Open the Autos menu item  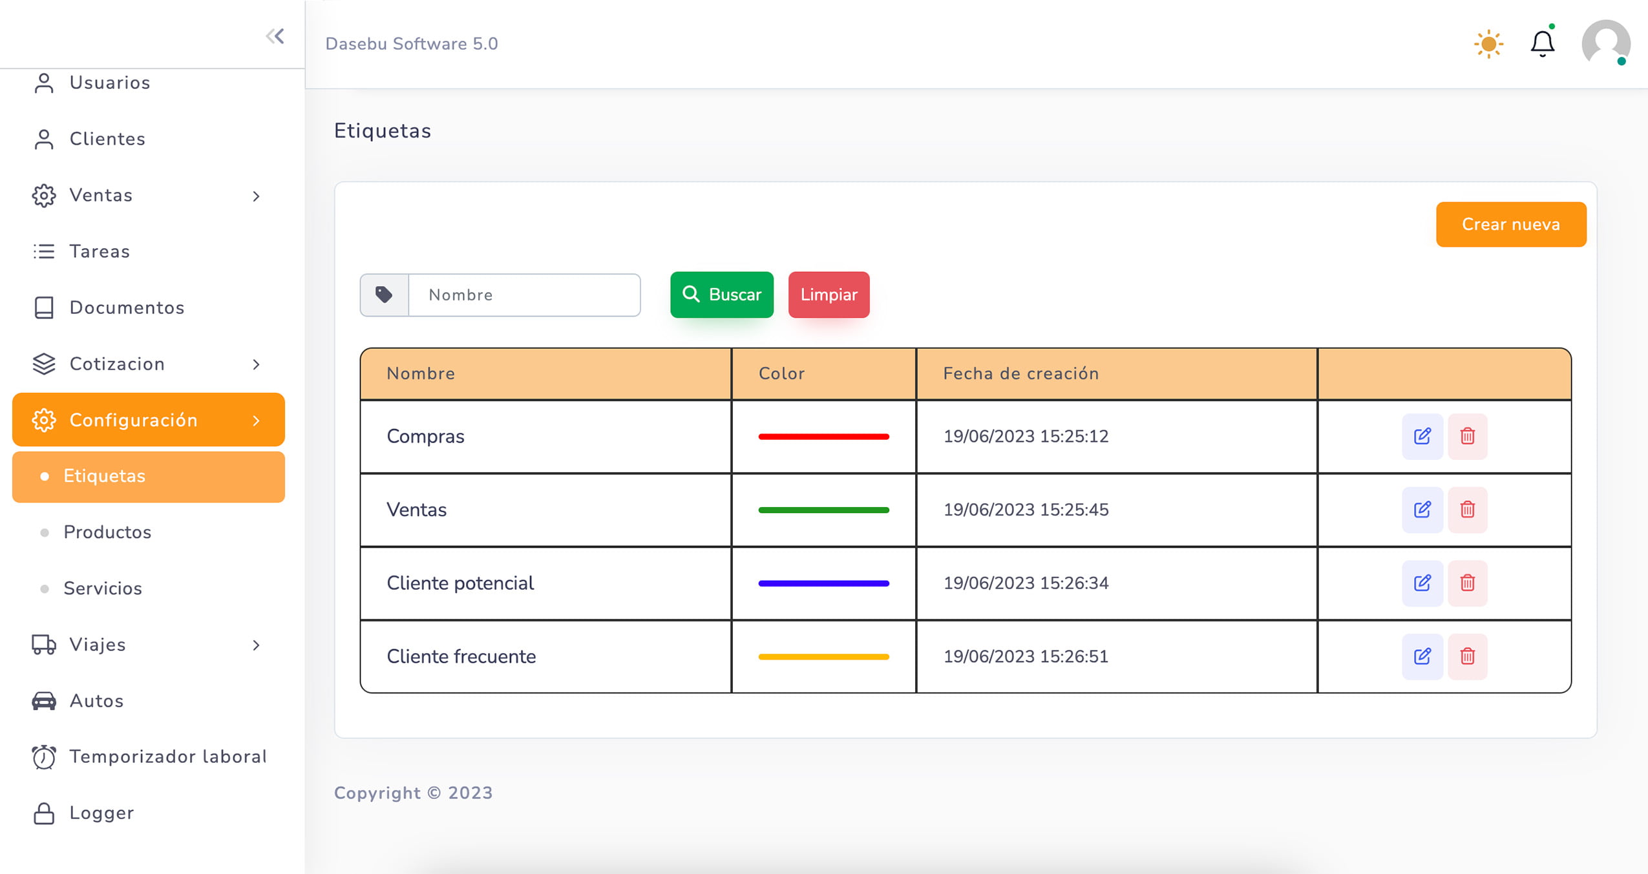(149, 701)
